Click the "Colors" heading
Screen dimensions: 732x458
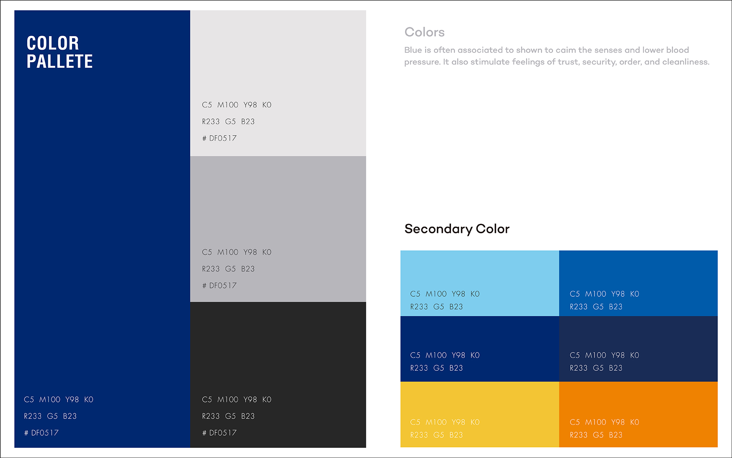click(x=424, y=32)
